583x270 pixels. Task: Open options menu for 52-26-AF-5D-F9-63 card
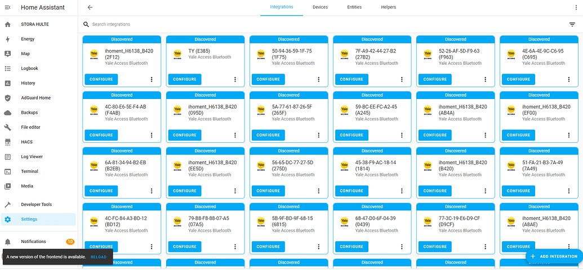[x=485, y=79]
